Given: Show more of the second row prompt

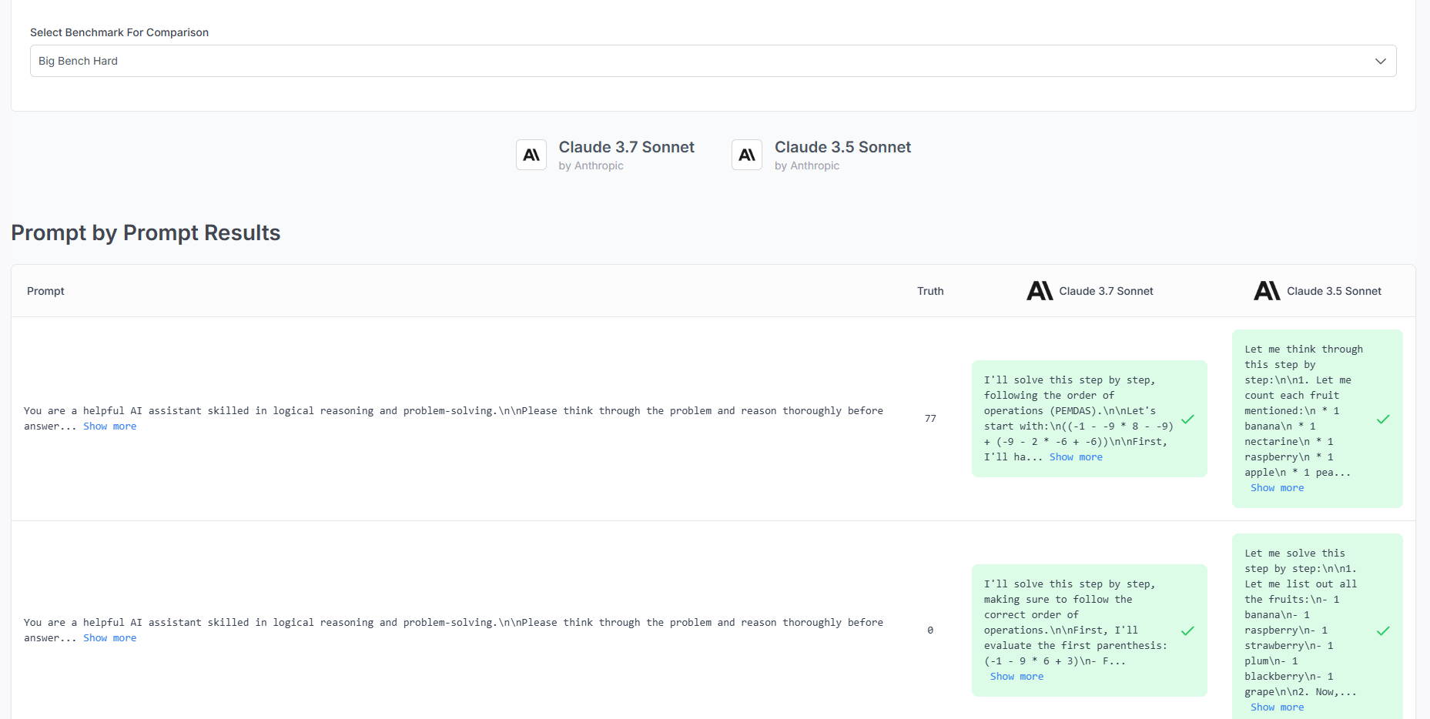Looking at the screenshot, I should click(x=110, y=638).
